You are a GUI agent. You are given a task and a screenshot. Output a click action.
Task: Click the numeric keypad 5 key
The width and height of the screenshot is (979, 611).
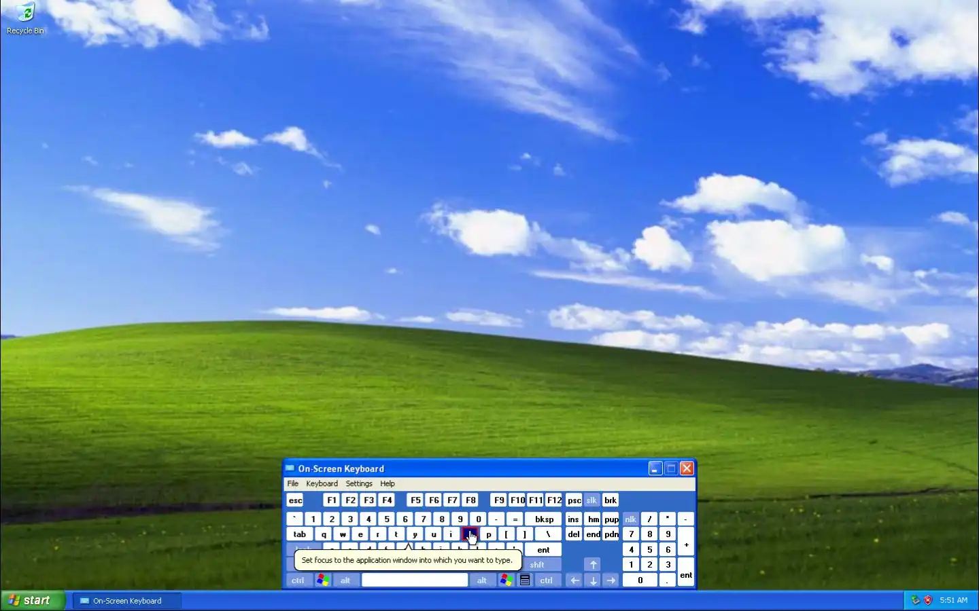649,550
